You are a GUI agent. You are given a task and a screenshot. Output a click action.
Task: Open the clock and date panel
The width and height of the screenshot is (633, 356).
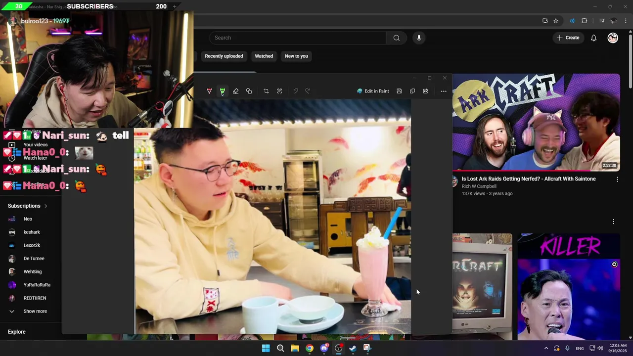(619, 348)
